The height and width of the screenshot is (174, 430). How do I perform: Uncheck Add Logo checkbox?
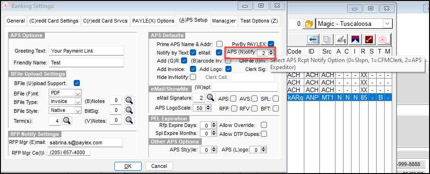pos(228,69)
